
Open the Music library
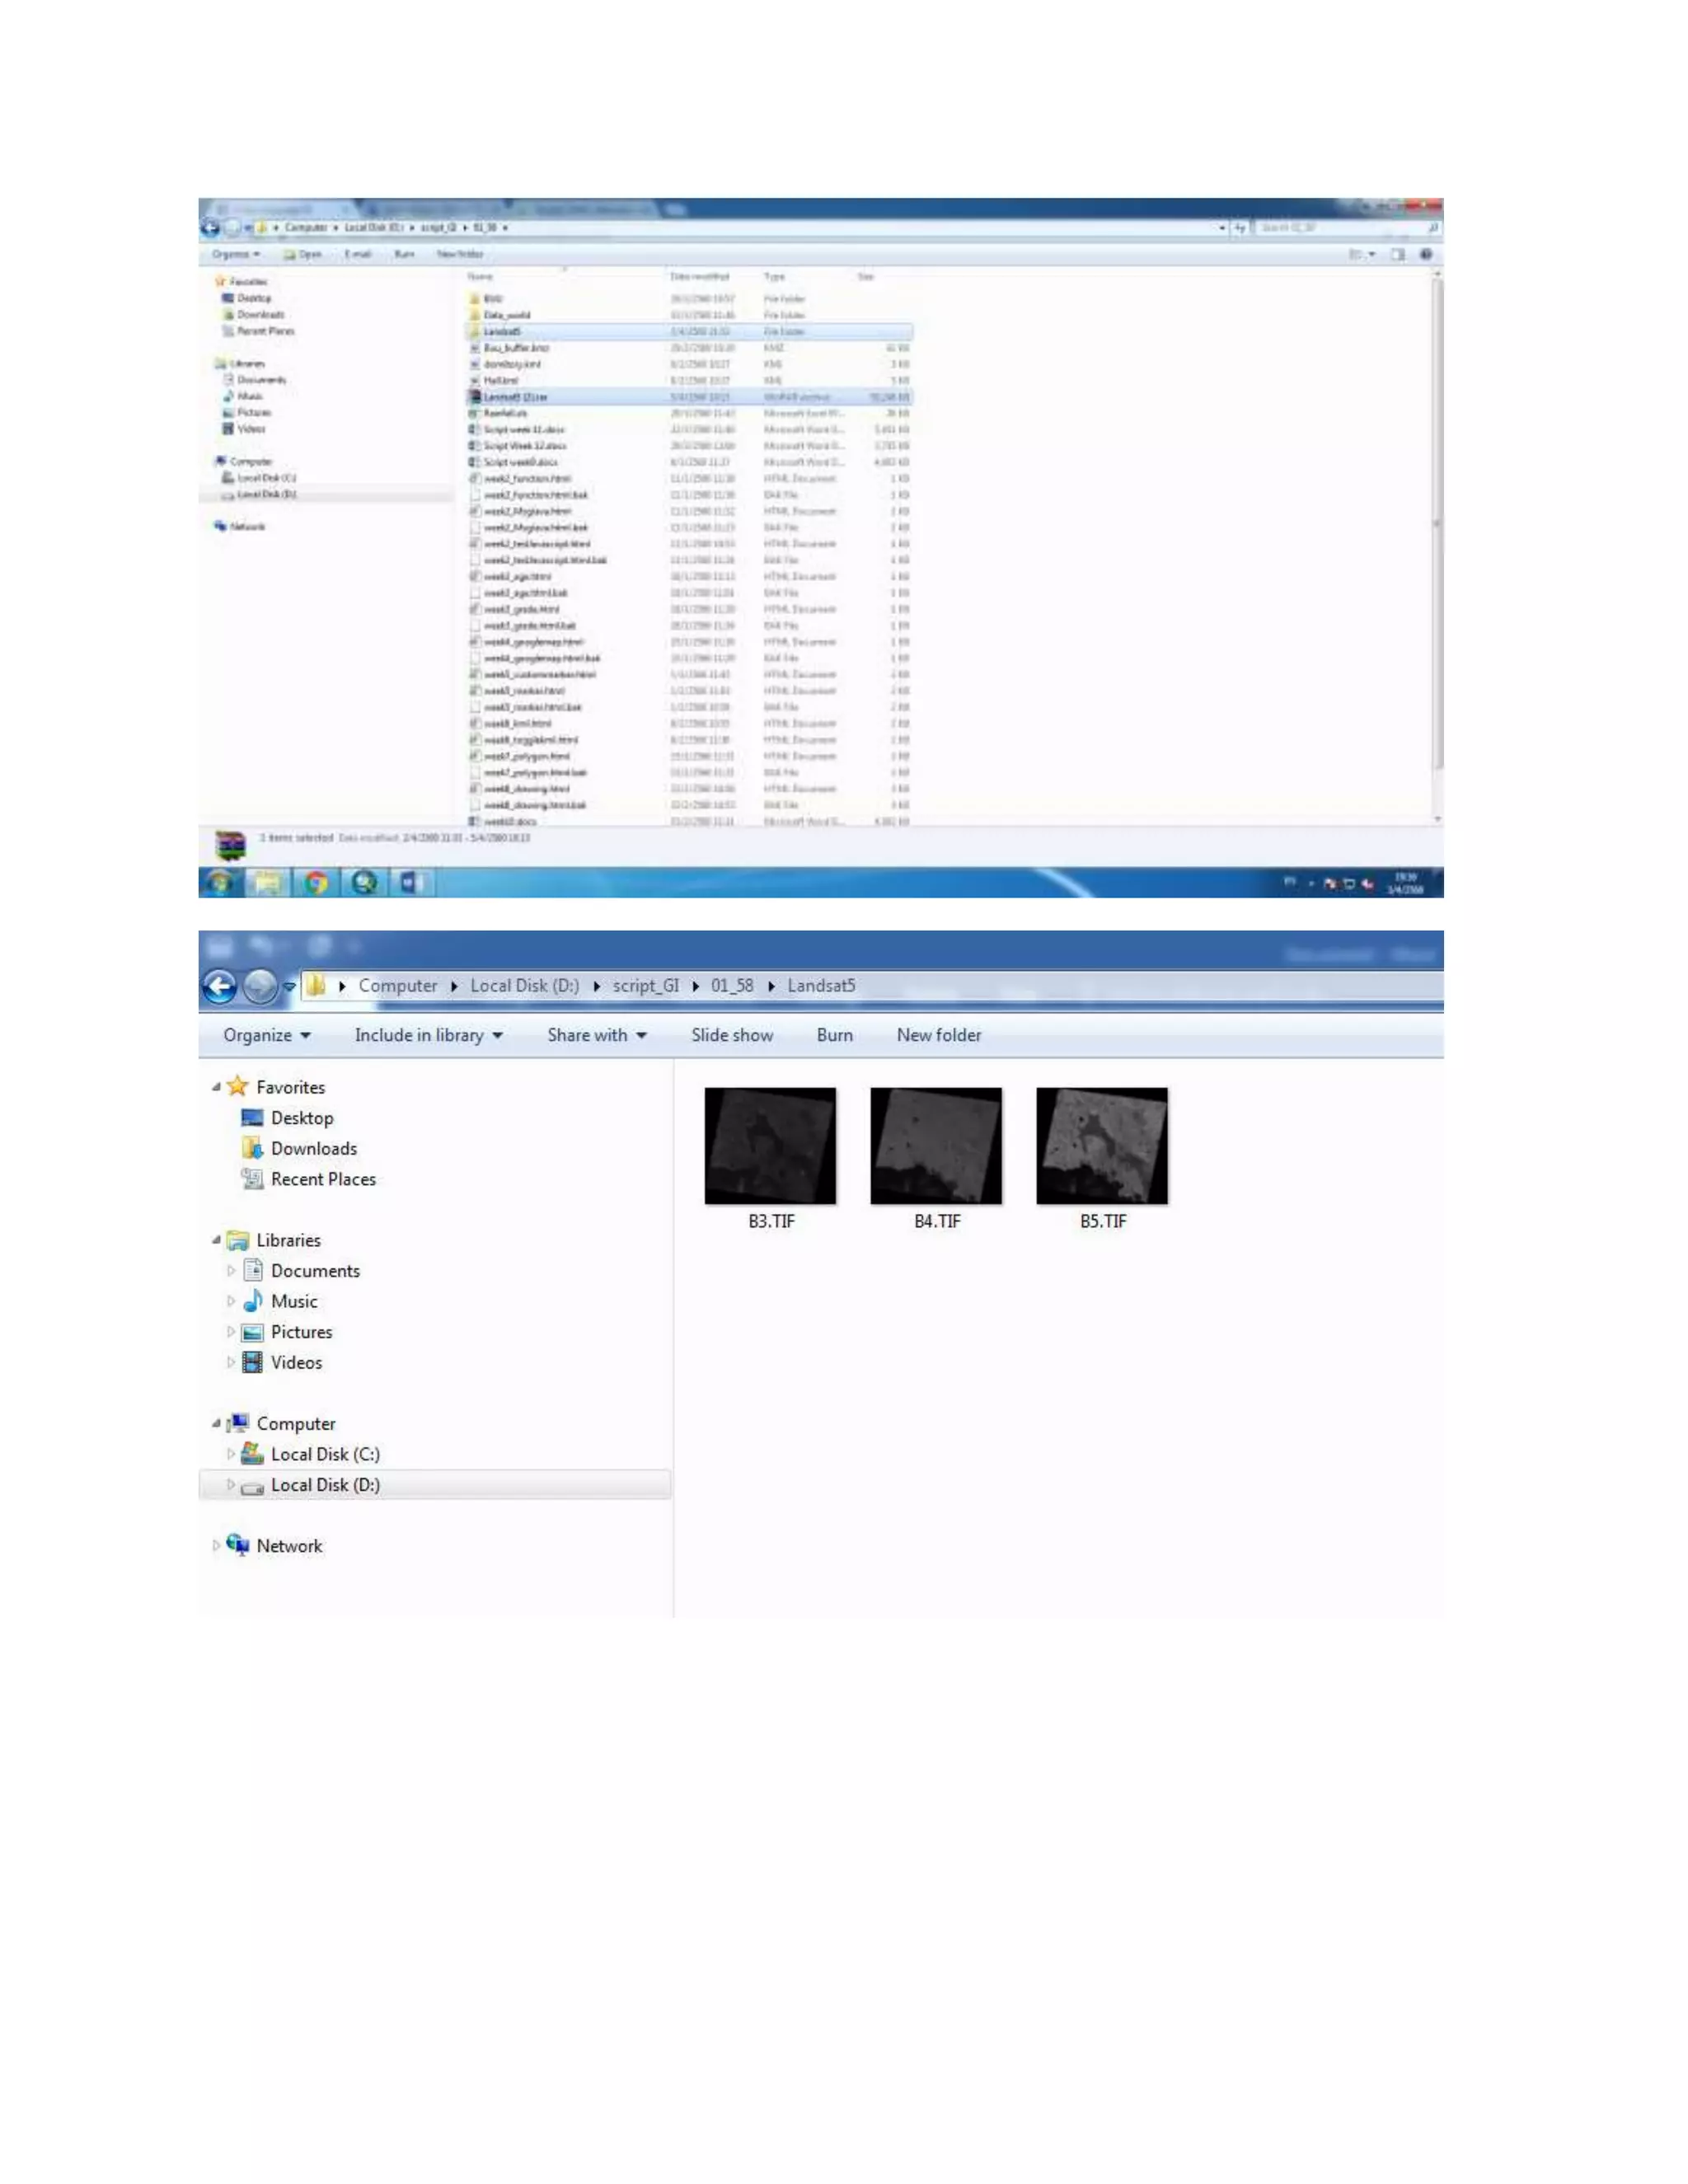293,1301
